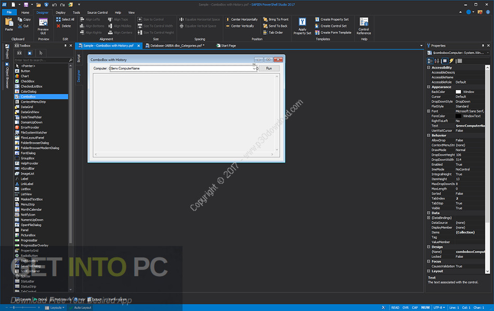The width and height of the screenshot is (494, 311).
Task: Open the Script side tab
Action: (x=79, y=58)
